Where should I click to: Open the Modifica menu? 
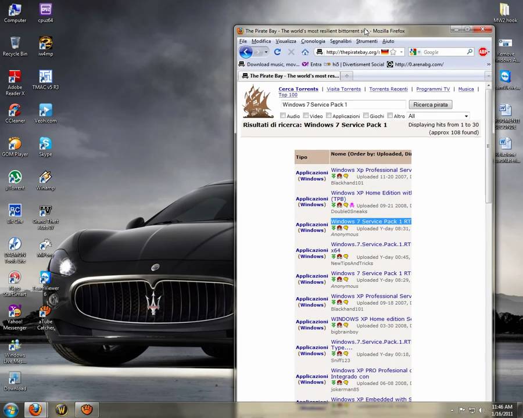(x=261, y=41)
